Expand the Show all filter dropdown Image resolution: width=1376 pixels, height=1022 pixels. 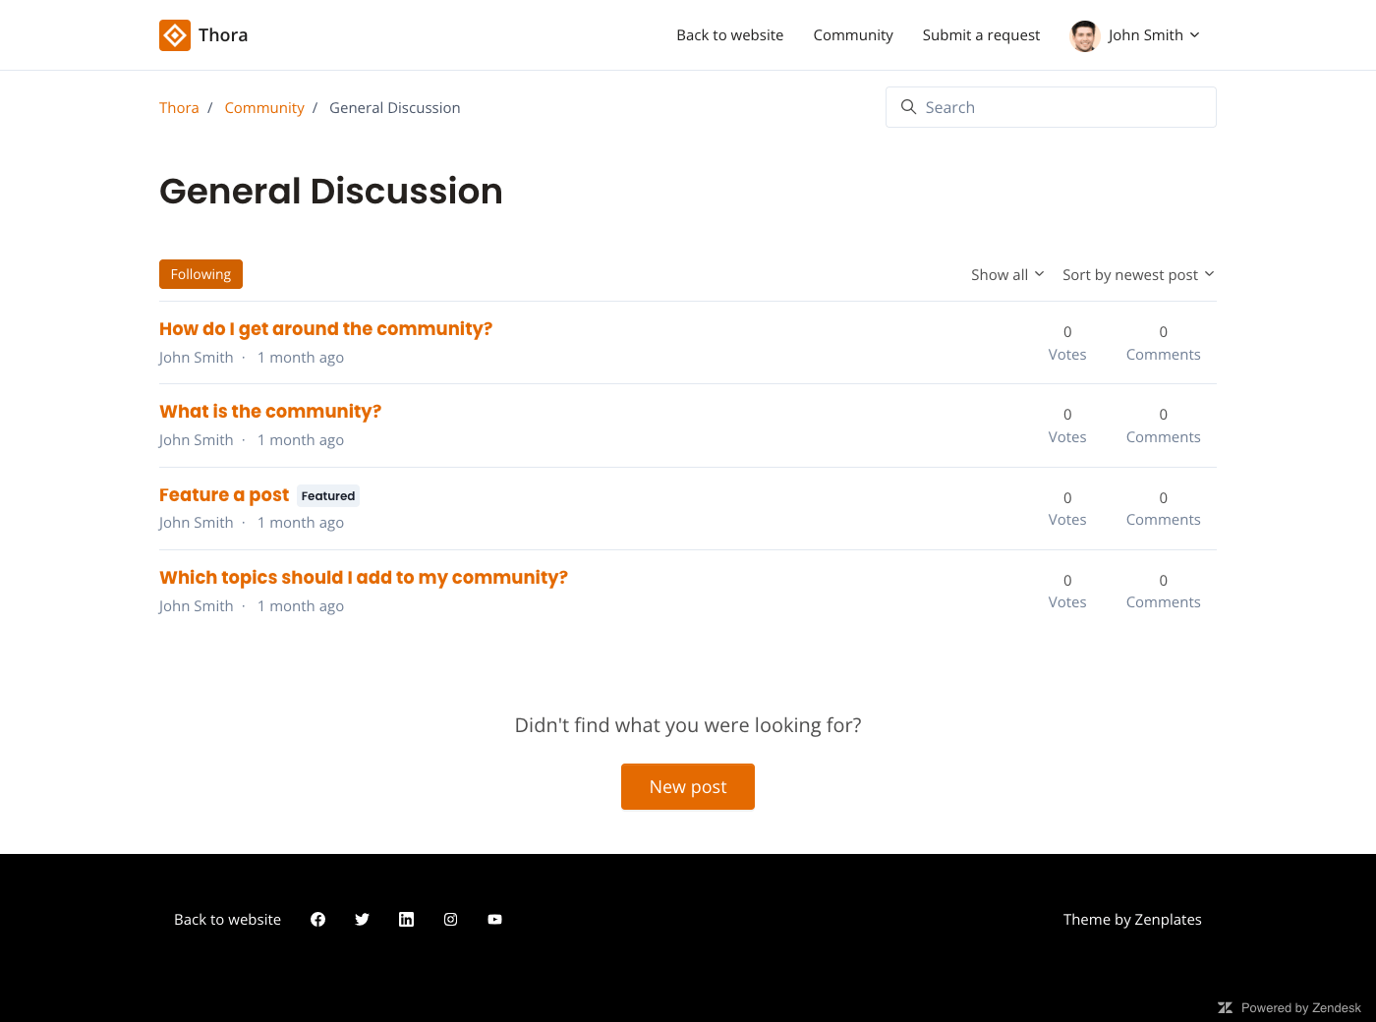point(1006,275)
